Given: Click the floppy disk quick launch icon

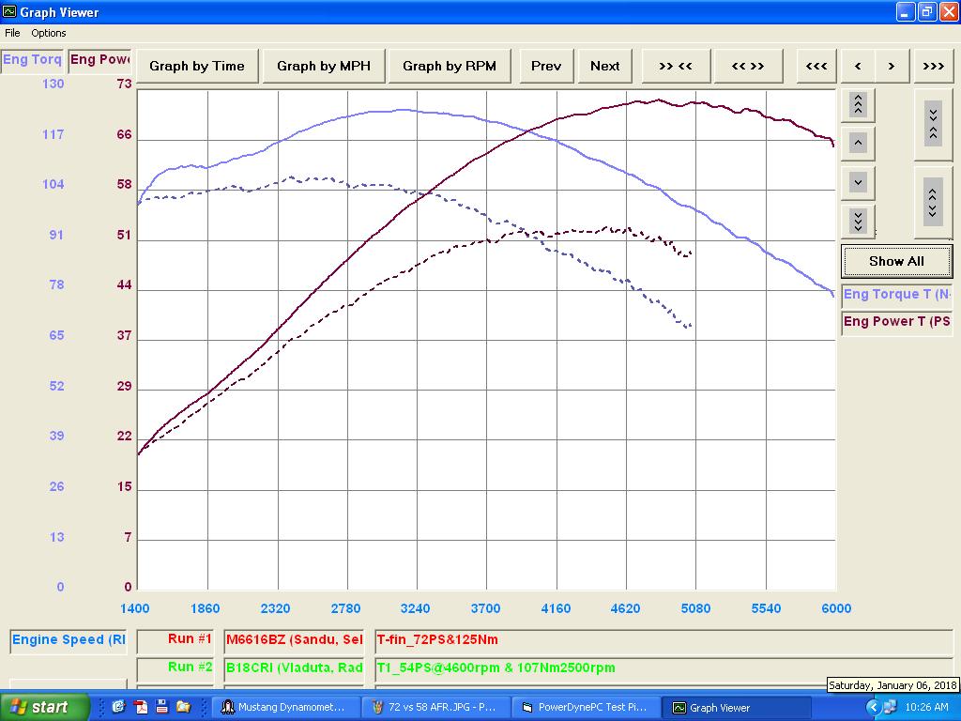Looking at the screenshot, I should coord(161,707).
